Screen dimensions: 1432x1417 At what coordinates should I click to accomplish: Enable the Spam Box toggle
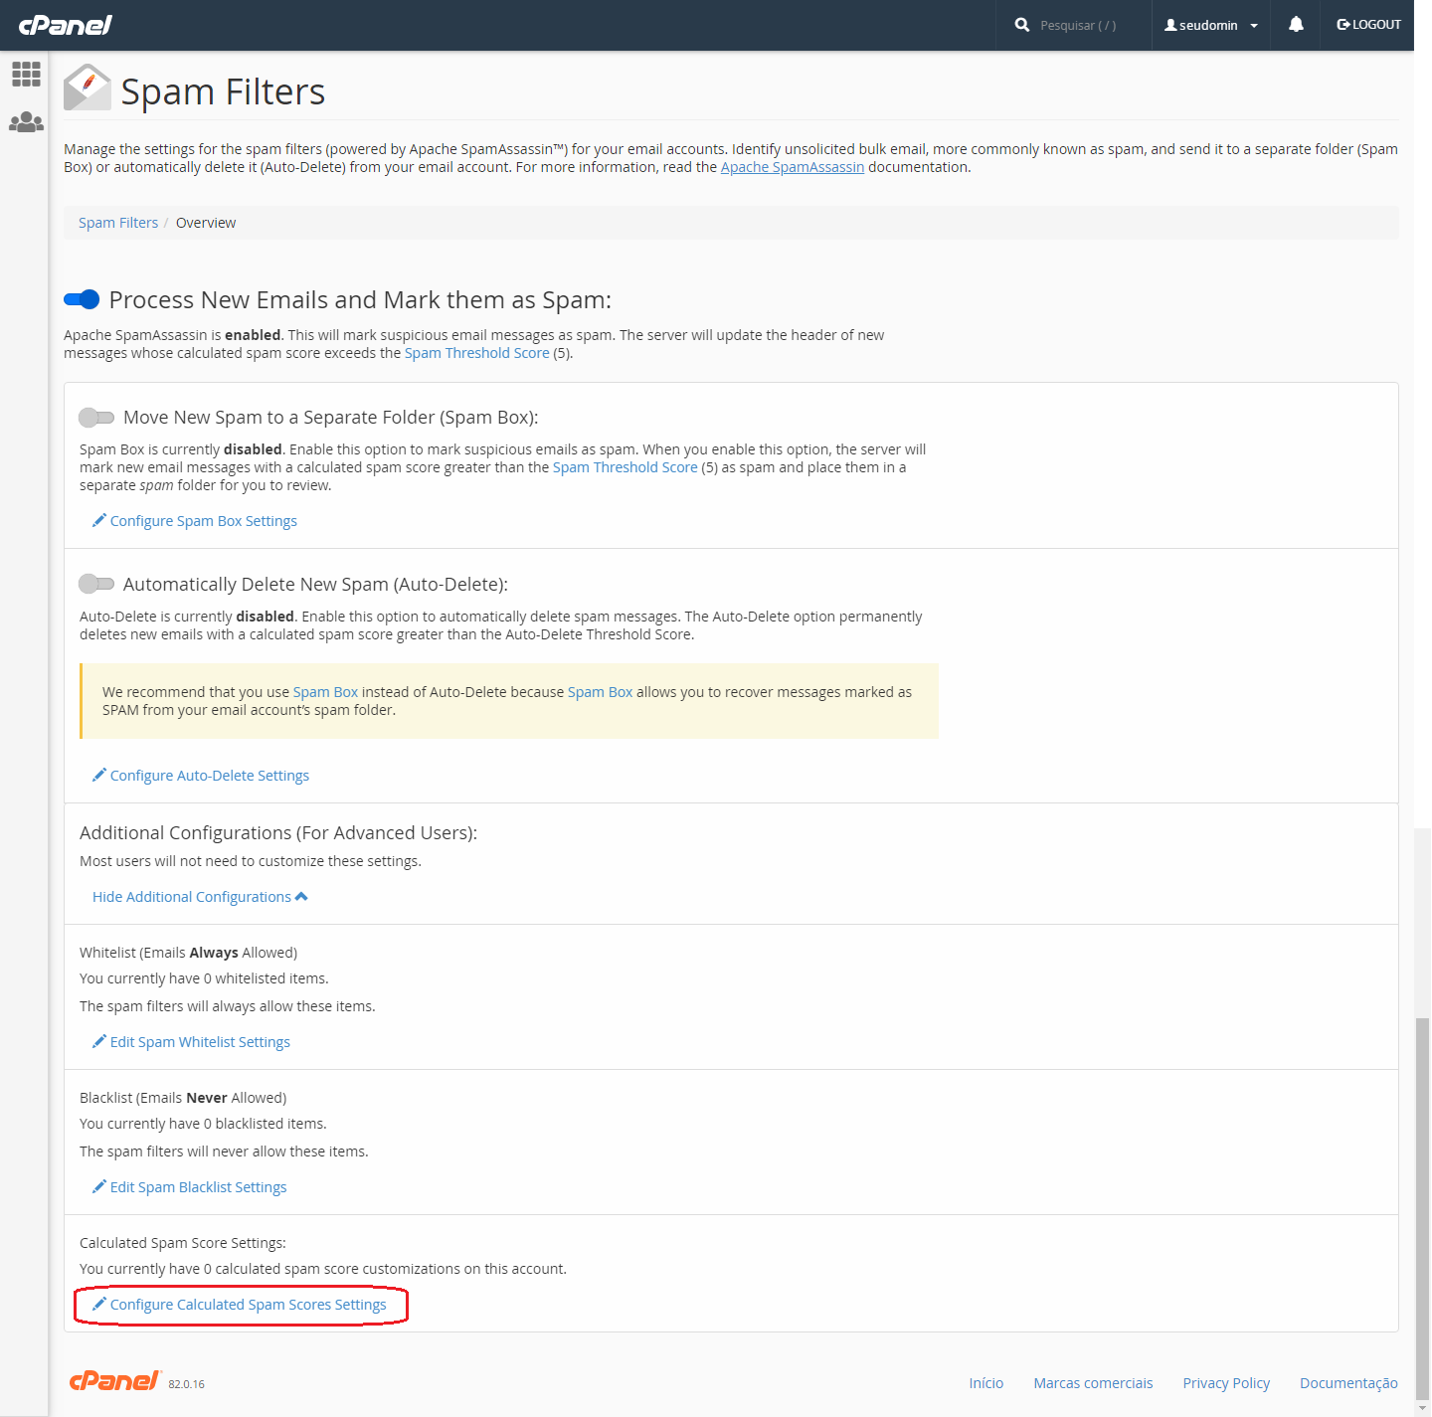pos(96,418)
